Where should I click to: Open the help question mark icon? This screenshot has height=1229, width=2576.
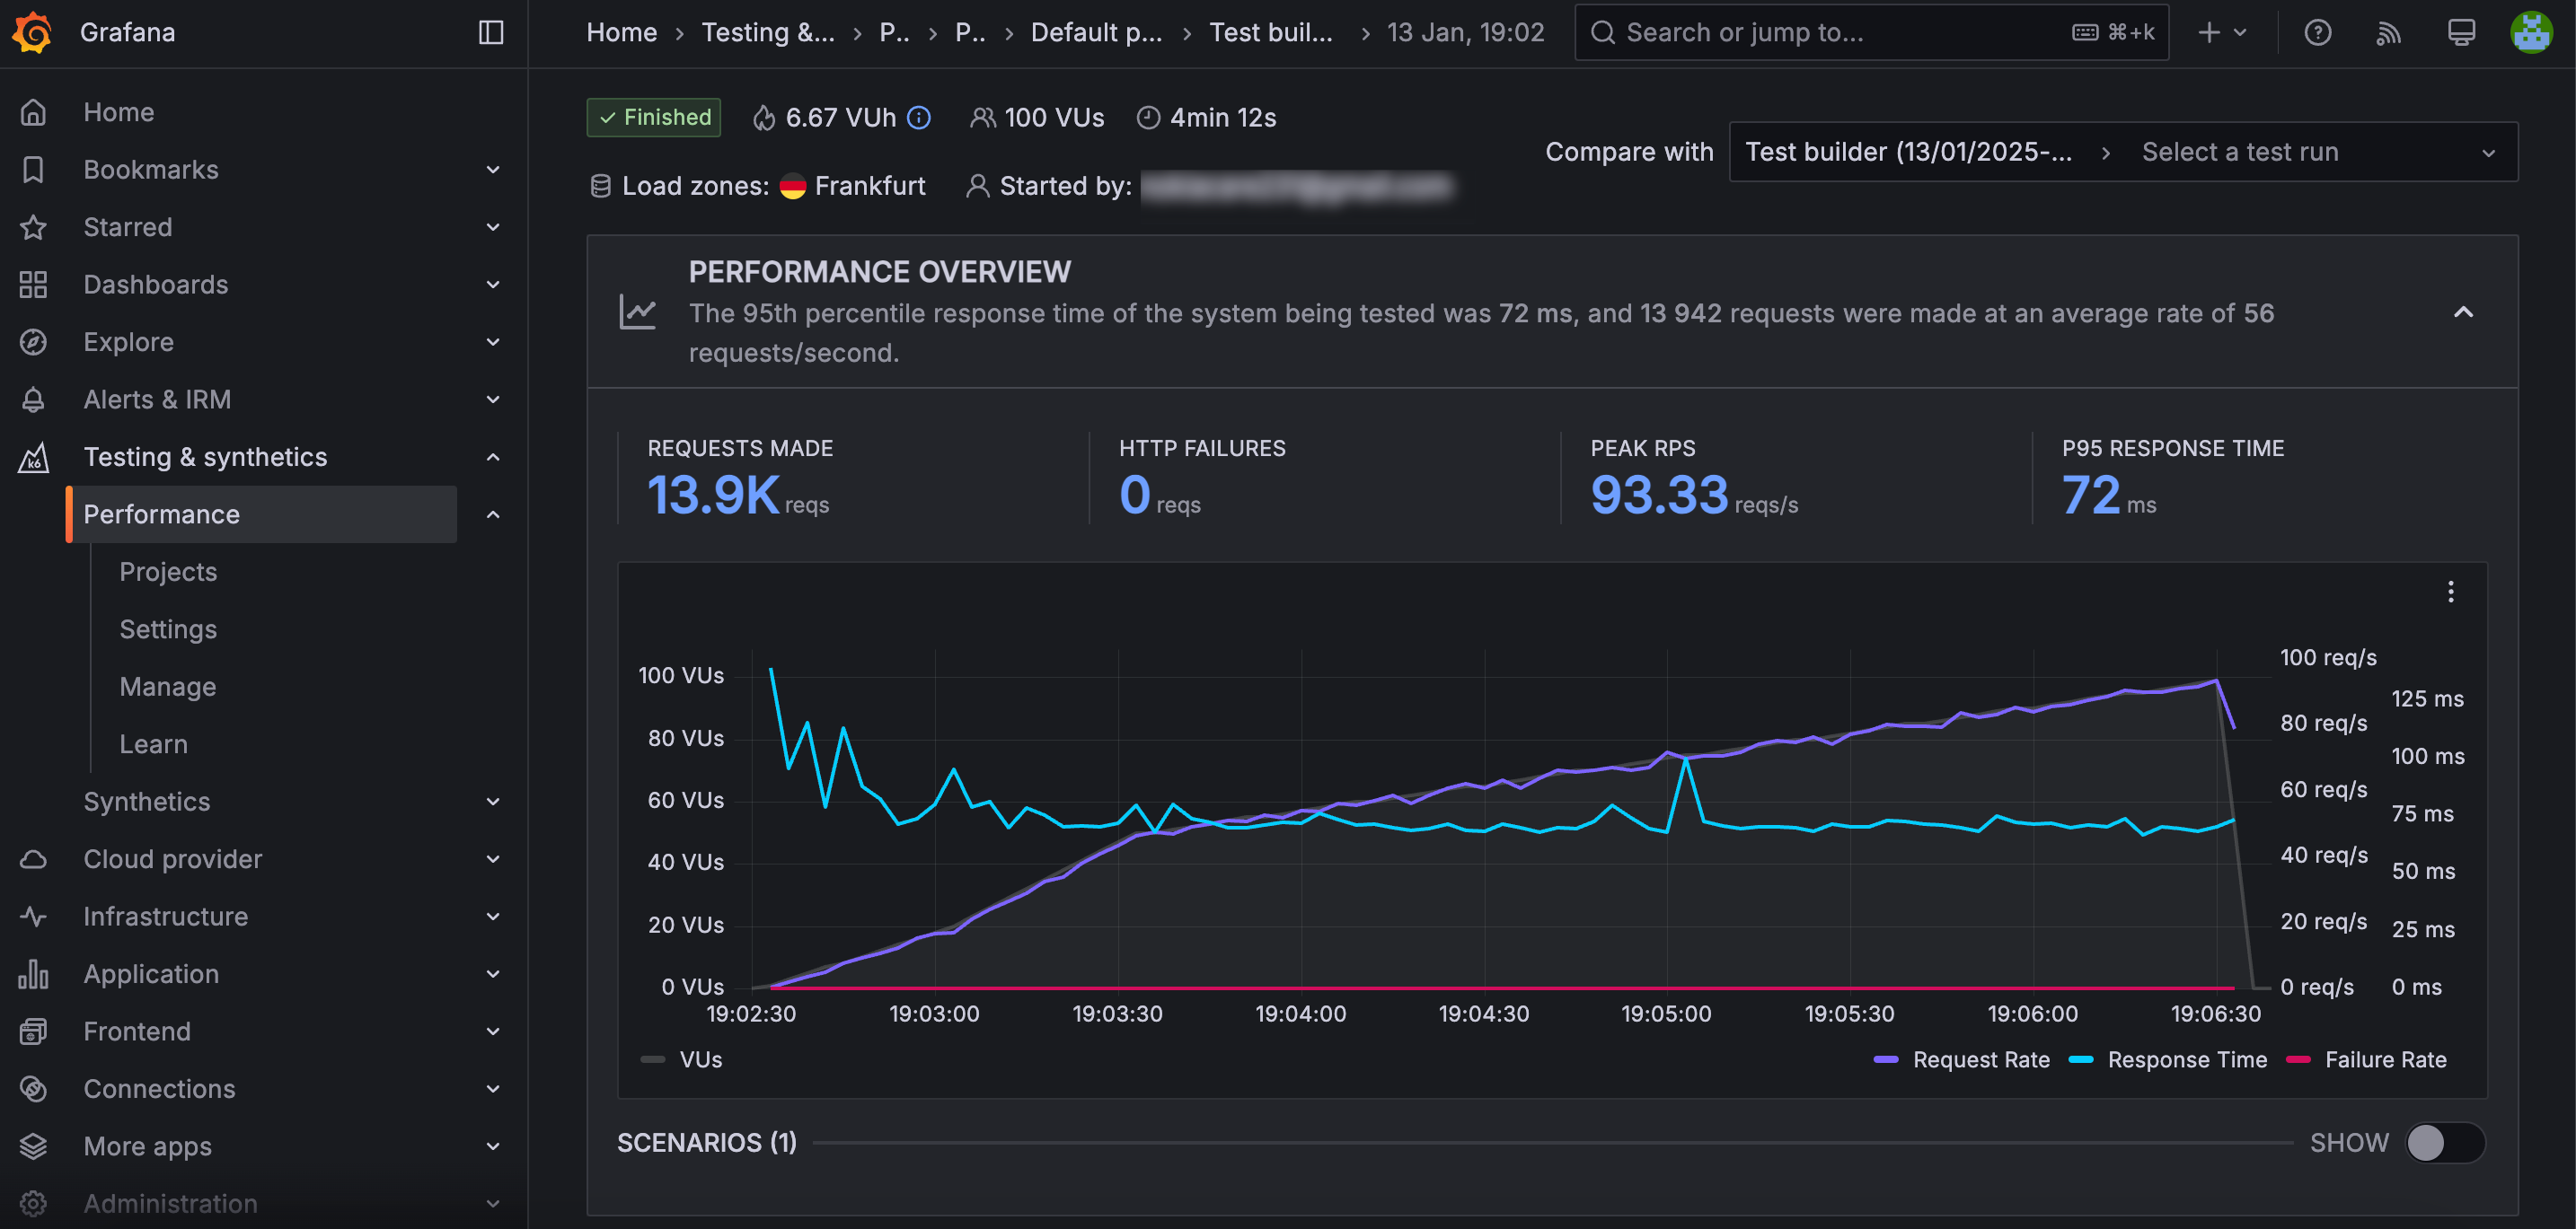pyautogui.click(x=2317, y=32)
